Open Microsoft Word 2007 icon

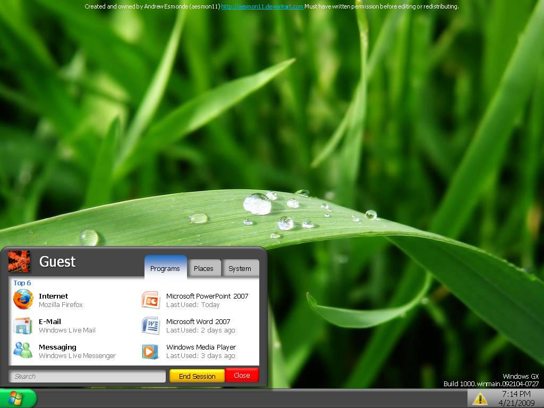pyautogui.click(x=150, y=325)
